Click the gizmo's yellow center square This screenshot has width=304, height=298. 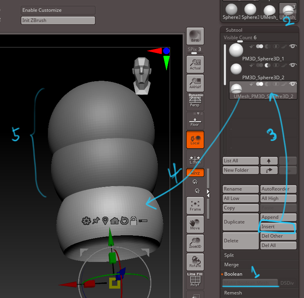(115, 283)
